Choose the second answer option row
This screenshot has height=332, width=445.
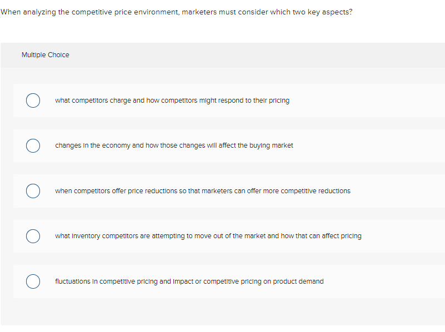pos(222,145)
